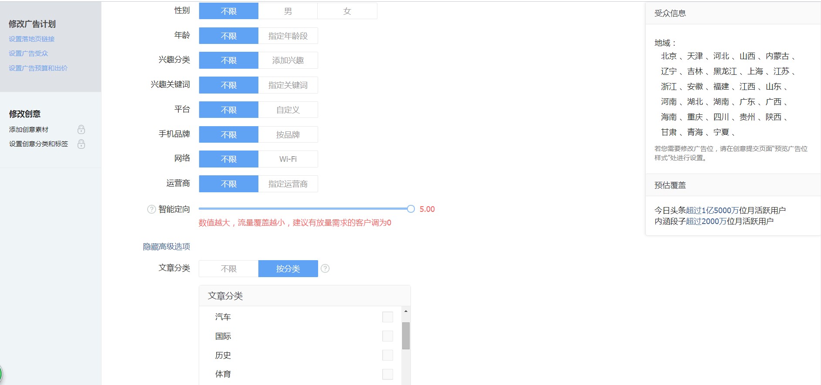Click lock icon beside 设置创意分类和标签
The image size is (821, 385).
81,144
